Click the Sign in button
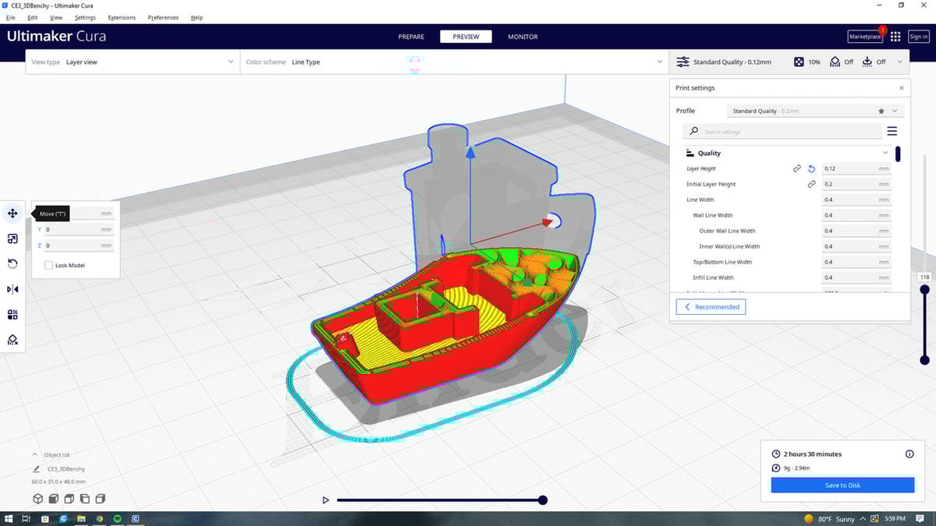This screenshot has height=526, width=936. point(918,37)
